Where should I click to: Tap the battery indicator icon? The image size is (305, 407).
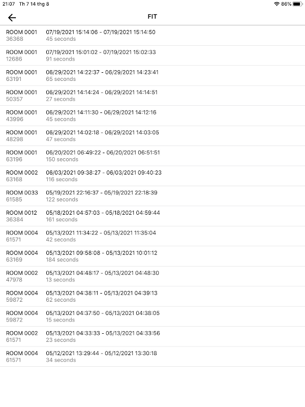click(297, 4)
